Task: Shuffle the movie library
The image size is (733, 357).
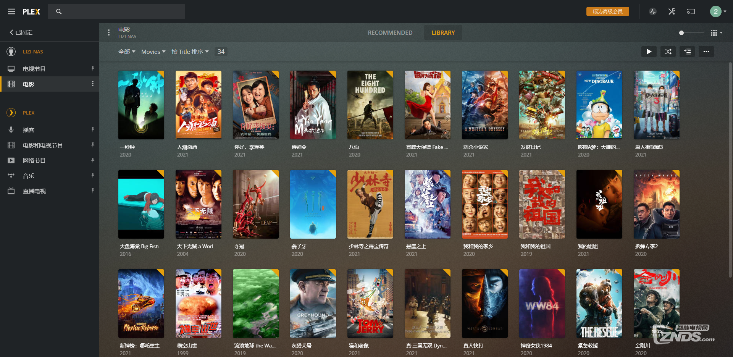Action: [x=668, y=52]
